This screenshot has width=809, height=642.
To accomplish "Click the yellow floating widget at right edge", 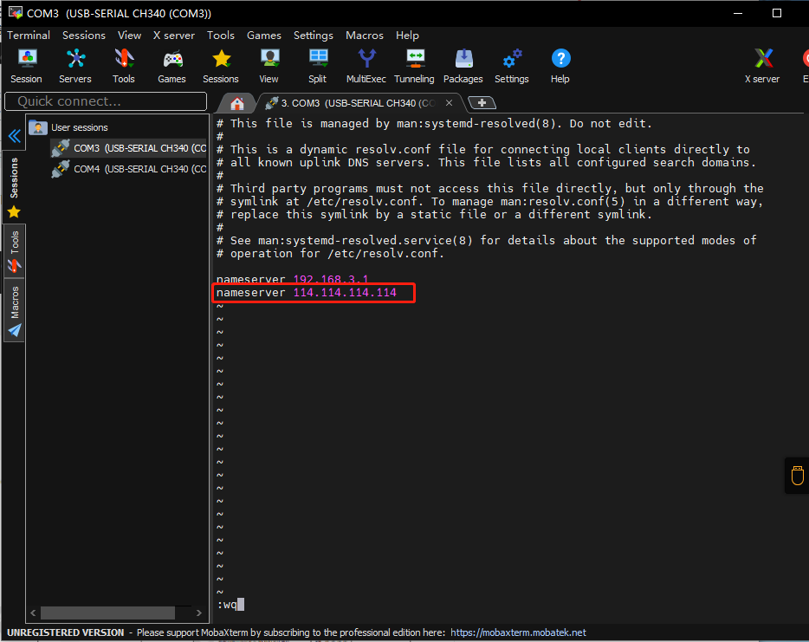I will [797, 476].
